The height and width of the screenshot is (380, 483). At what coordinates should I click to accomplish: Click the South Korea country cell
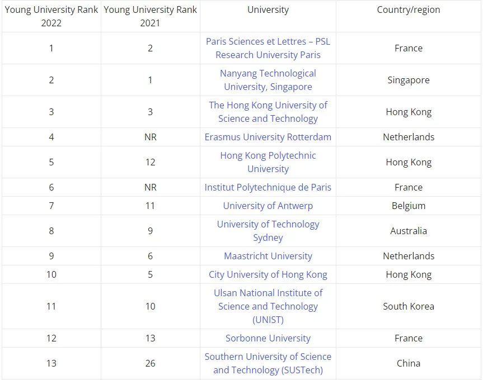pyautogui.click(x=409, y=306)
